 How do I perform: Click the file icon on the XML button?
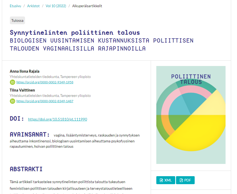(x=161, y=180)
